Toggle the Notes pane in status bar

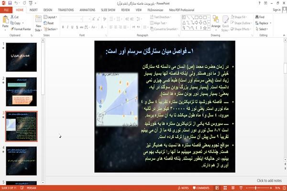183,188
